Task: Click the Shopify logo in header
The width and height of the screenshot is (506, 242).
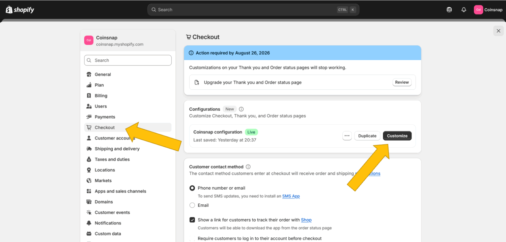Action: point(20,10)
